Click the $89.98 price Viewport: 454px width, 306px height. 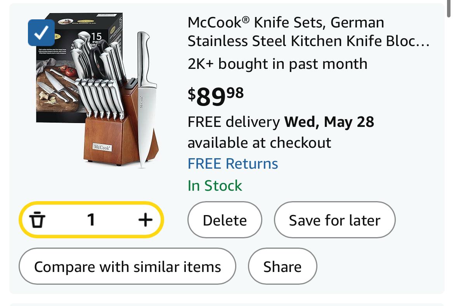pyautogui.click(x=216, y=96)
